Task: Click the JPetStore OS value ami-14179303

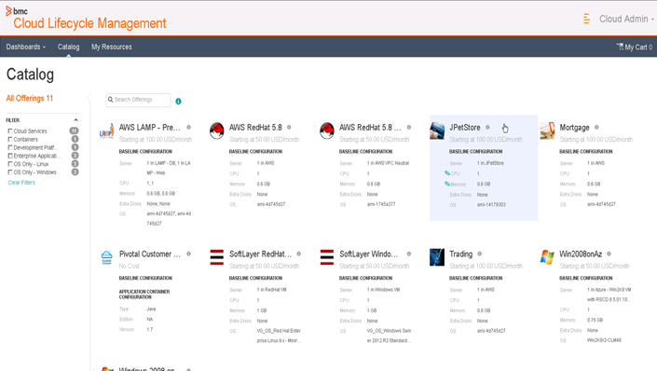Action: coord(491,205)
